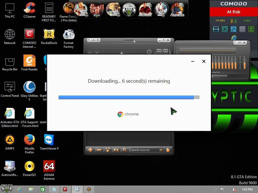The width and height of the screenshot is (258, 193).
Task: Click the rightmost orange equalizer band slider
Action: (x=244, y=62)
